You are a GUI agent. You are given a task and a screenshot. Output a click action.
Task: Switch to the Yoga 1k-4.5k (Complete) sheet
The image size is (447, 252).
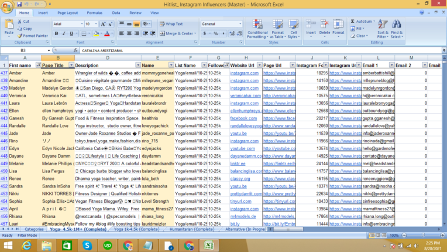(136, 229)
